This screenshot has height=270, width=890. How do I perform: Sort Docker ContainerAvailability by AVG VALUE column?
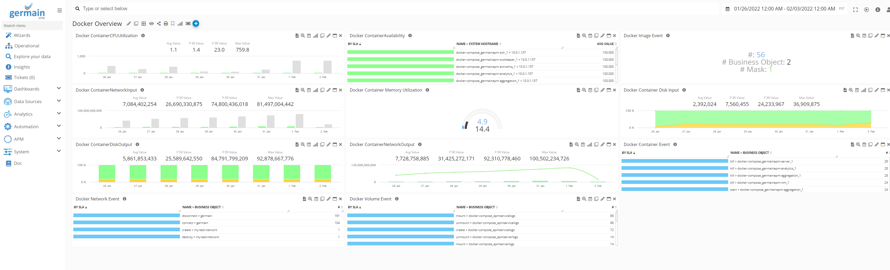pos(605,44)
